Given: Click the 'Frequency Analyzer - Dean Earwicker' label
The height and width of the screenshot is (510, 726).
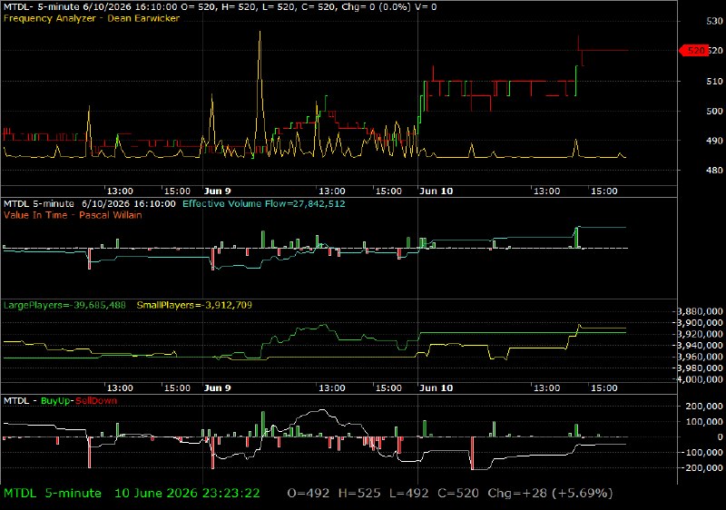Looking at the screenshot, I should 92,18.
